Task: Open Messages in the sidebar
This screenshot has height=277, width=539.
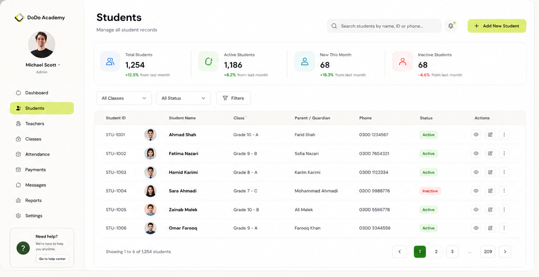Action: tap(42, 185)
